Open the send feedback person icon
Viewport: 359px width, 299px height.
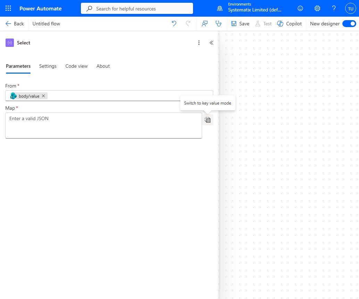click(x=205, y=24)
